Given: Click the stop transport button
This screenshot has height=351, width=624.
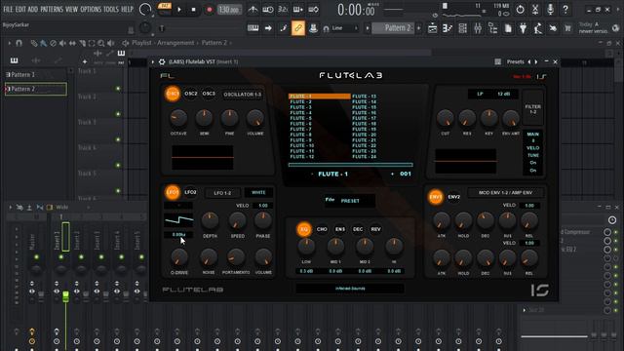Looking at the screenshot, I should point(193,9).
